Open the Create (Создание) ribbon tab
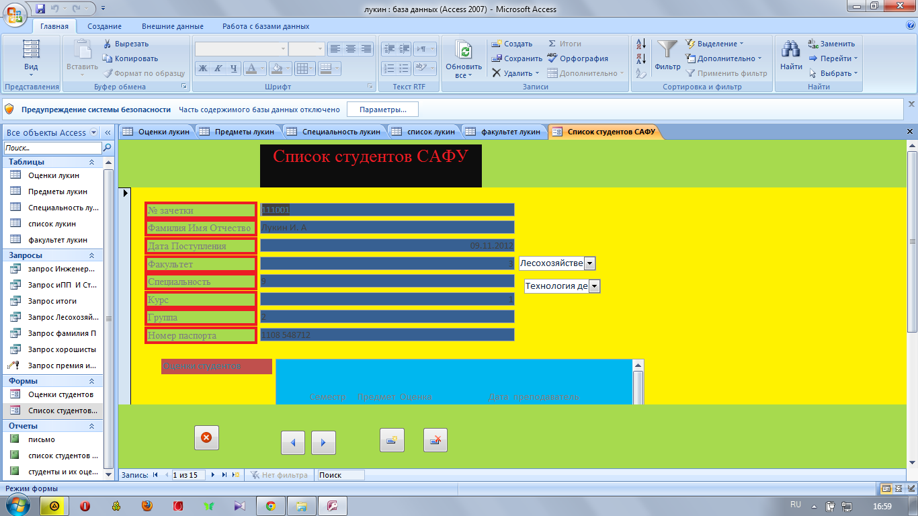 coord(104,26)
